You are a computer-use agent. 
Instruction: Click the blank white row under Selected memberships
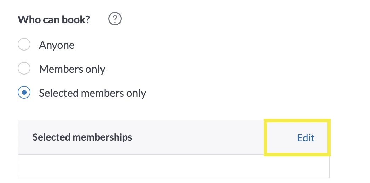pyautogui.click(x=173, y=166)
